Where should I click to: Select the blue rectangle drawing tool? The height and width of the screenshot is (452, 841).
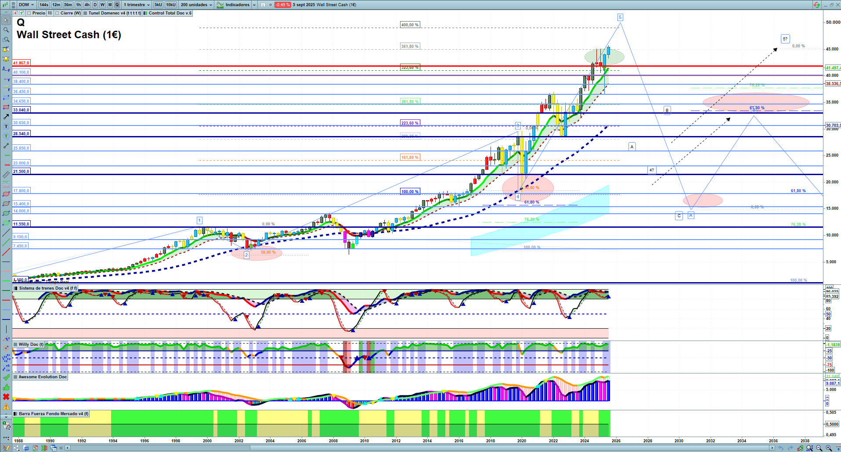(6, 97)
